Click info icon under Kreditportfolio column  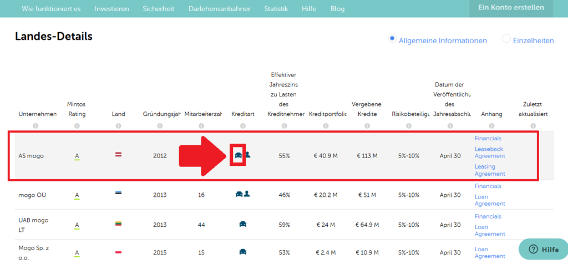pos(326,126)
